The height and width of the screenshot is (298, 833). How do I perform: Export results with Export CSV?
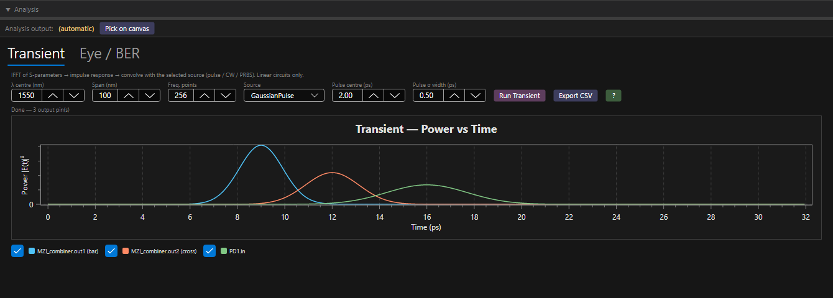575,96
